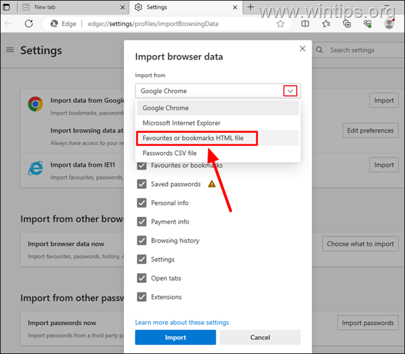Open Browser essentials heart icon
This screenshot has width=405, height=354.
[x=368, y=24]
